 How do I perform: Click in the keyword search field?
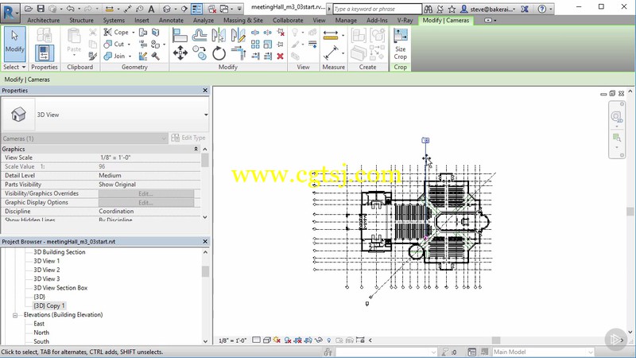point(378,9)
